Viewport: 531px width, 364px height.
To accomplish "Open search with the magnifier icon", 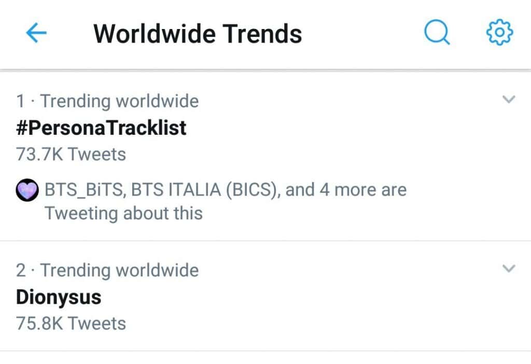I will point(437,34).
